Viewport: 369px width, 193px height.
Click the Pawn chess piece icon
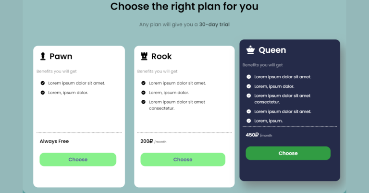pos(43,57)
